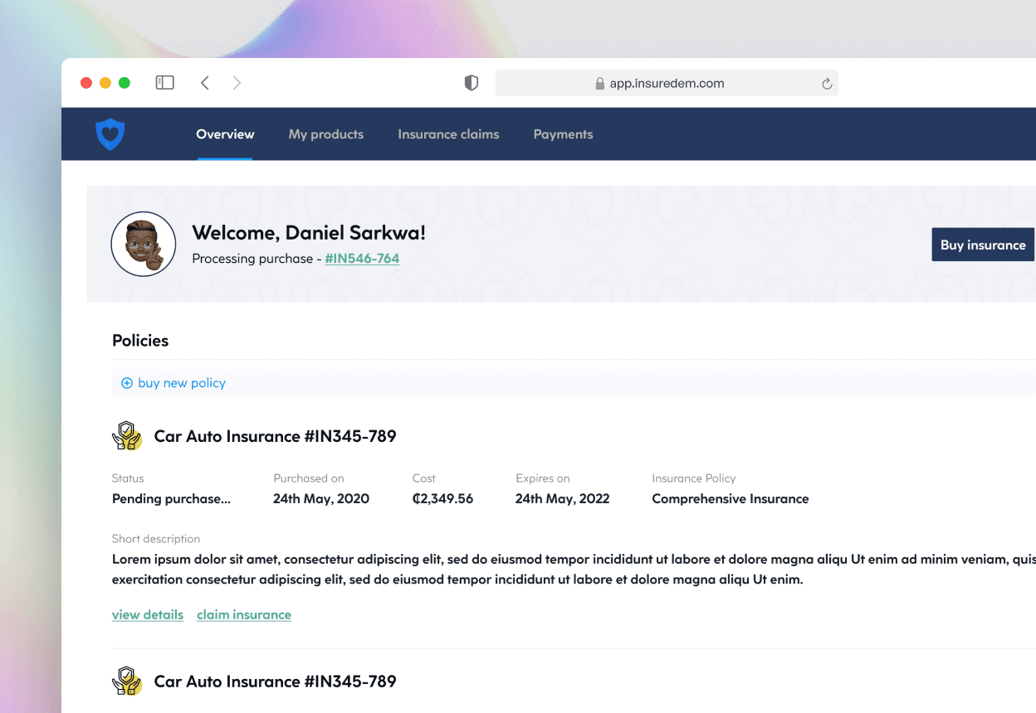Switch to the Overview tab

pyautogui.click(x=225, y=134)
